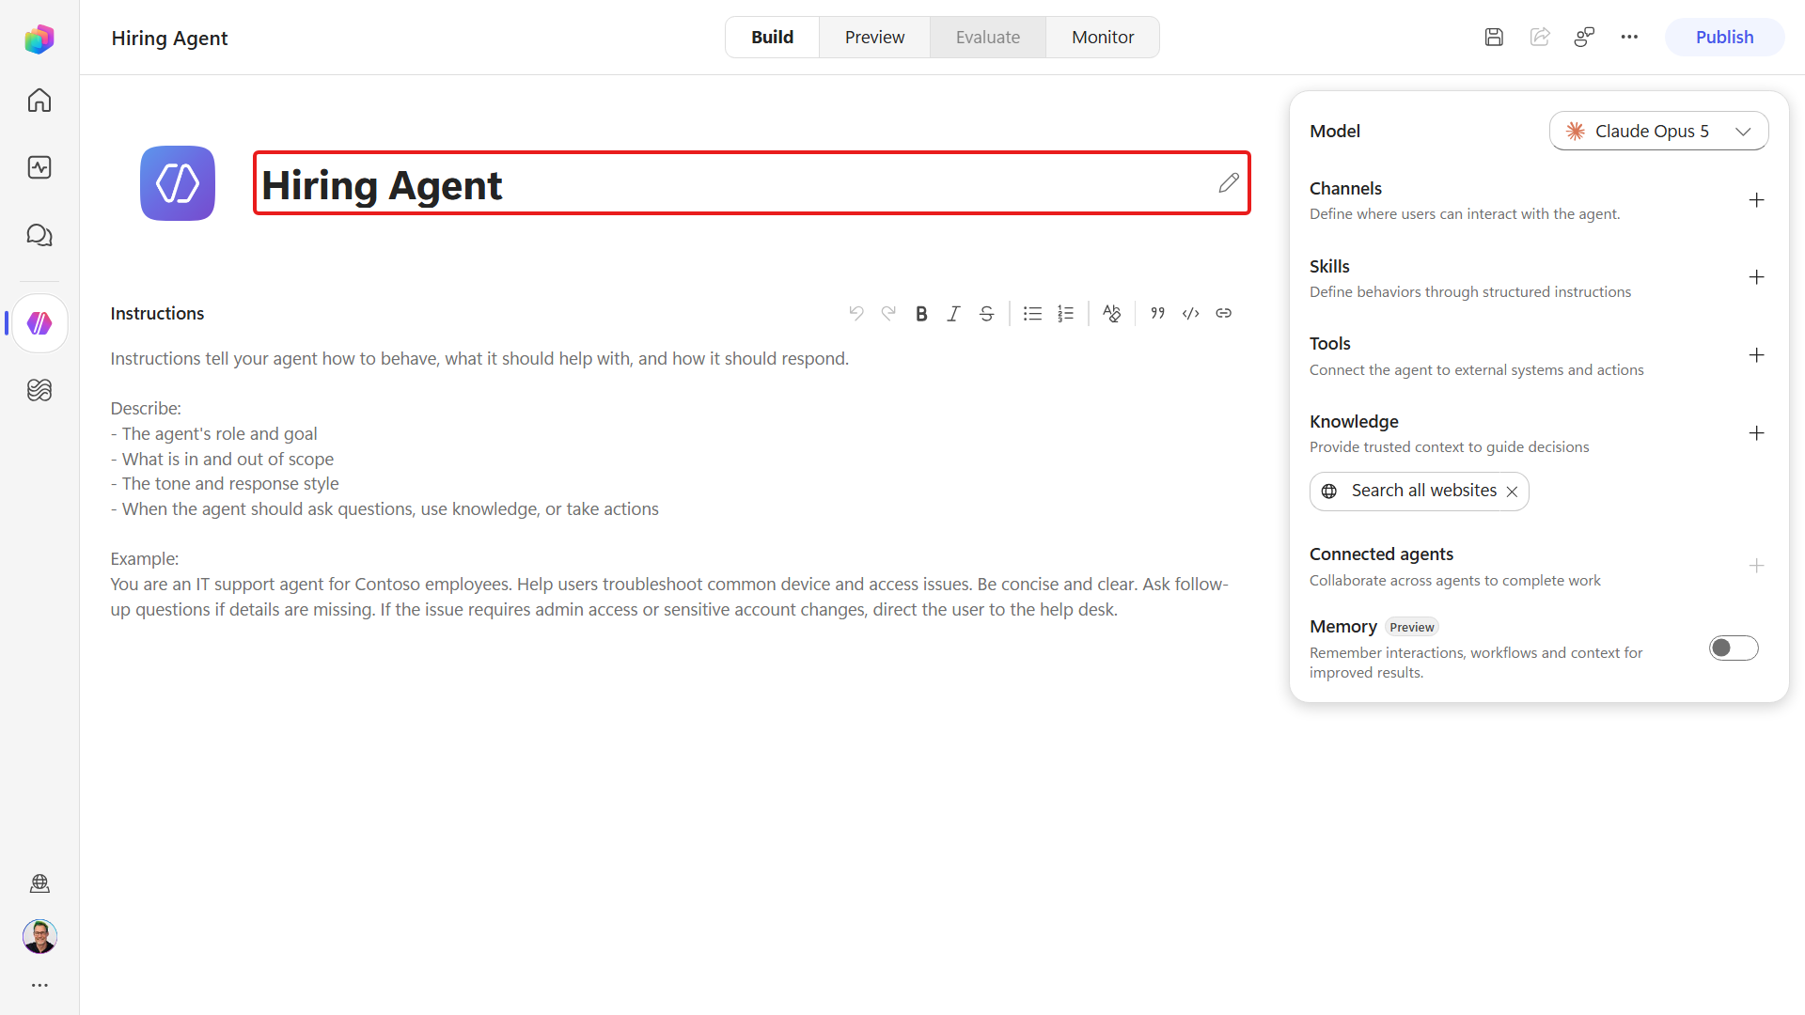Add a skill with the plus button

click(x=1756, y=277)
